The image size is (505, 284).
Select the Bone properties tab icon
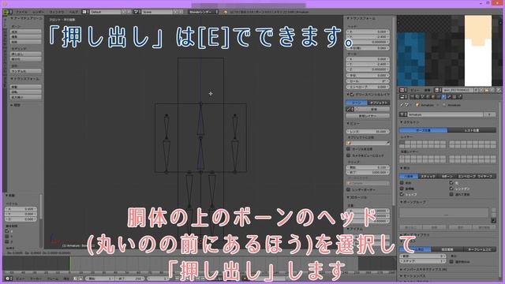[x=449, y=96]
